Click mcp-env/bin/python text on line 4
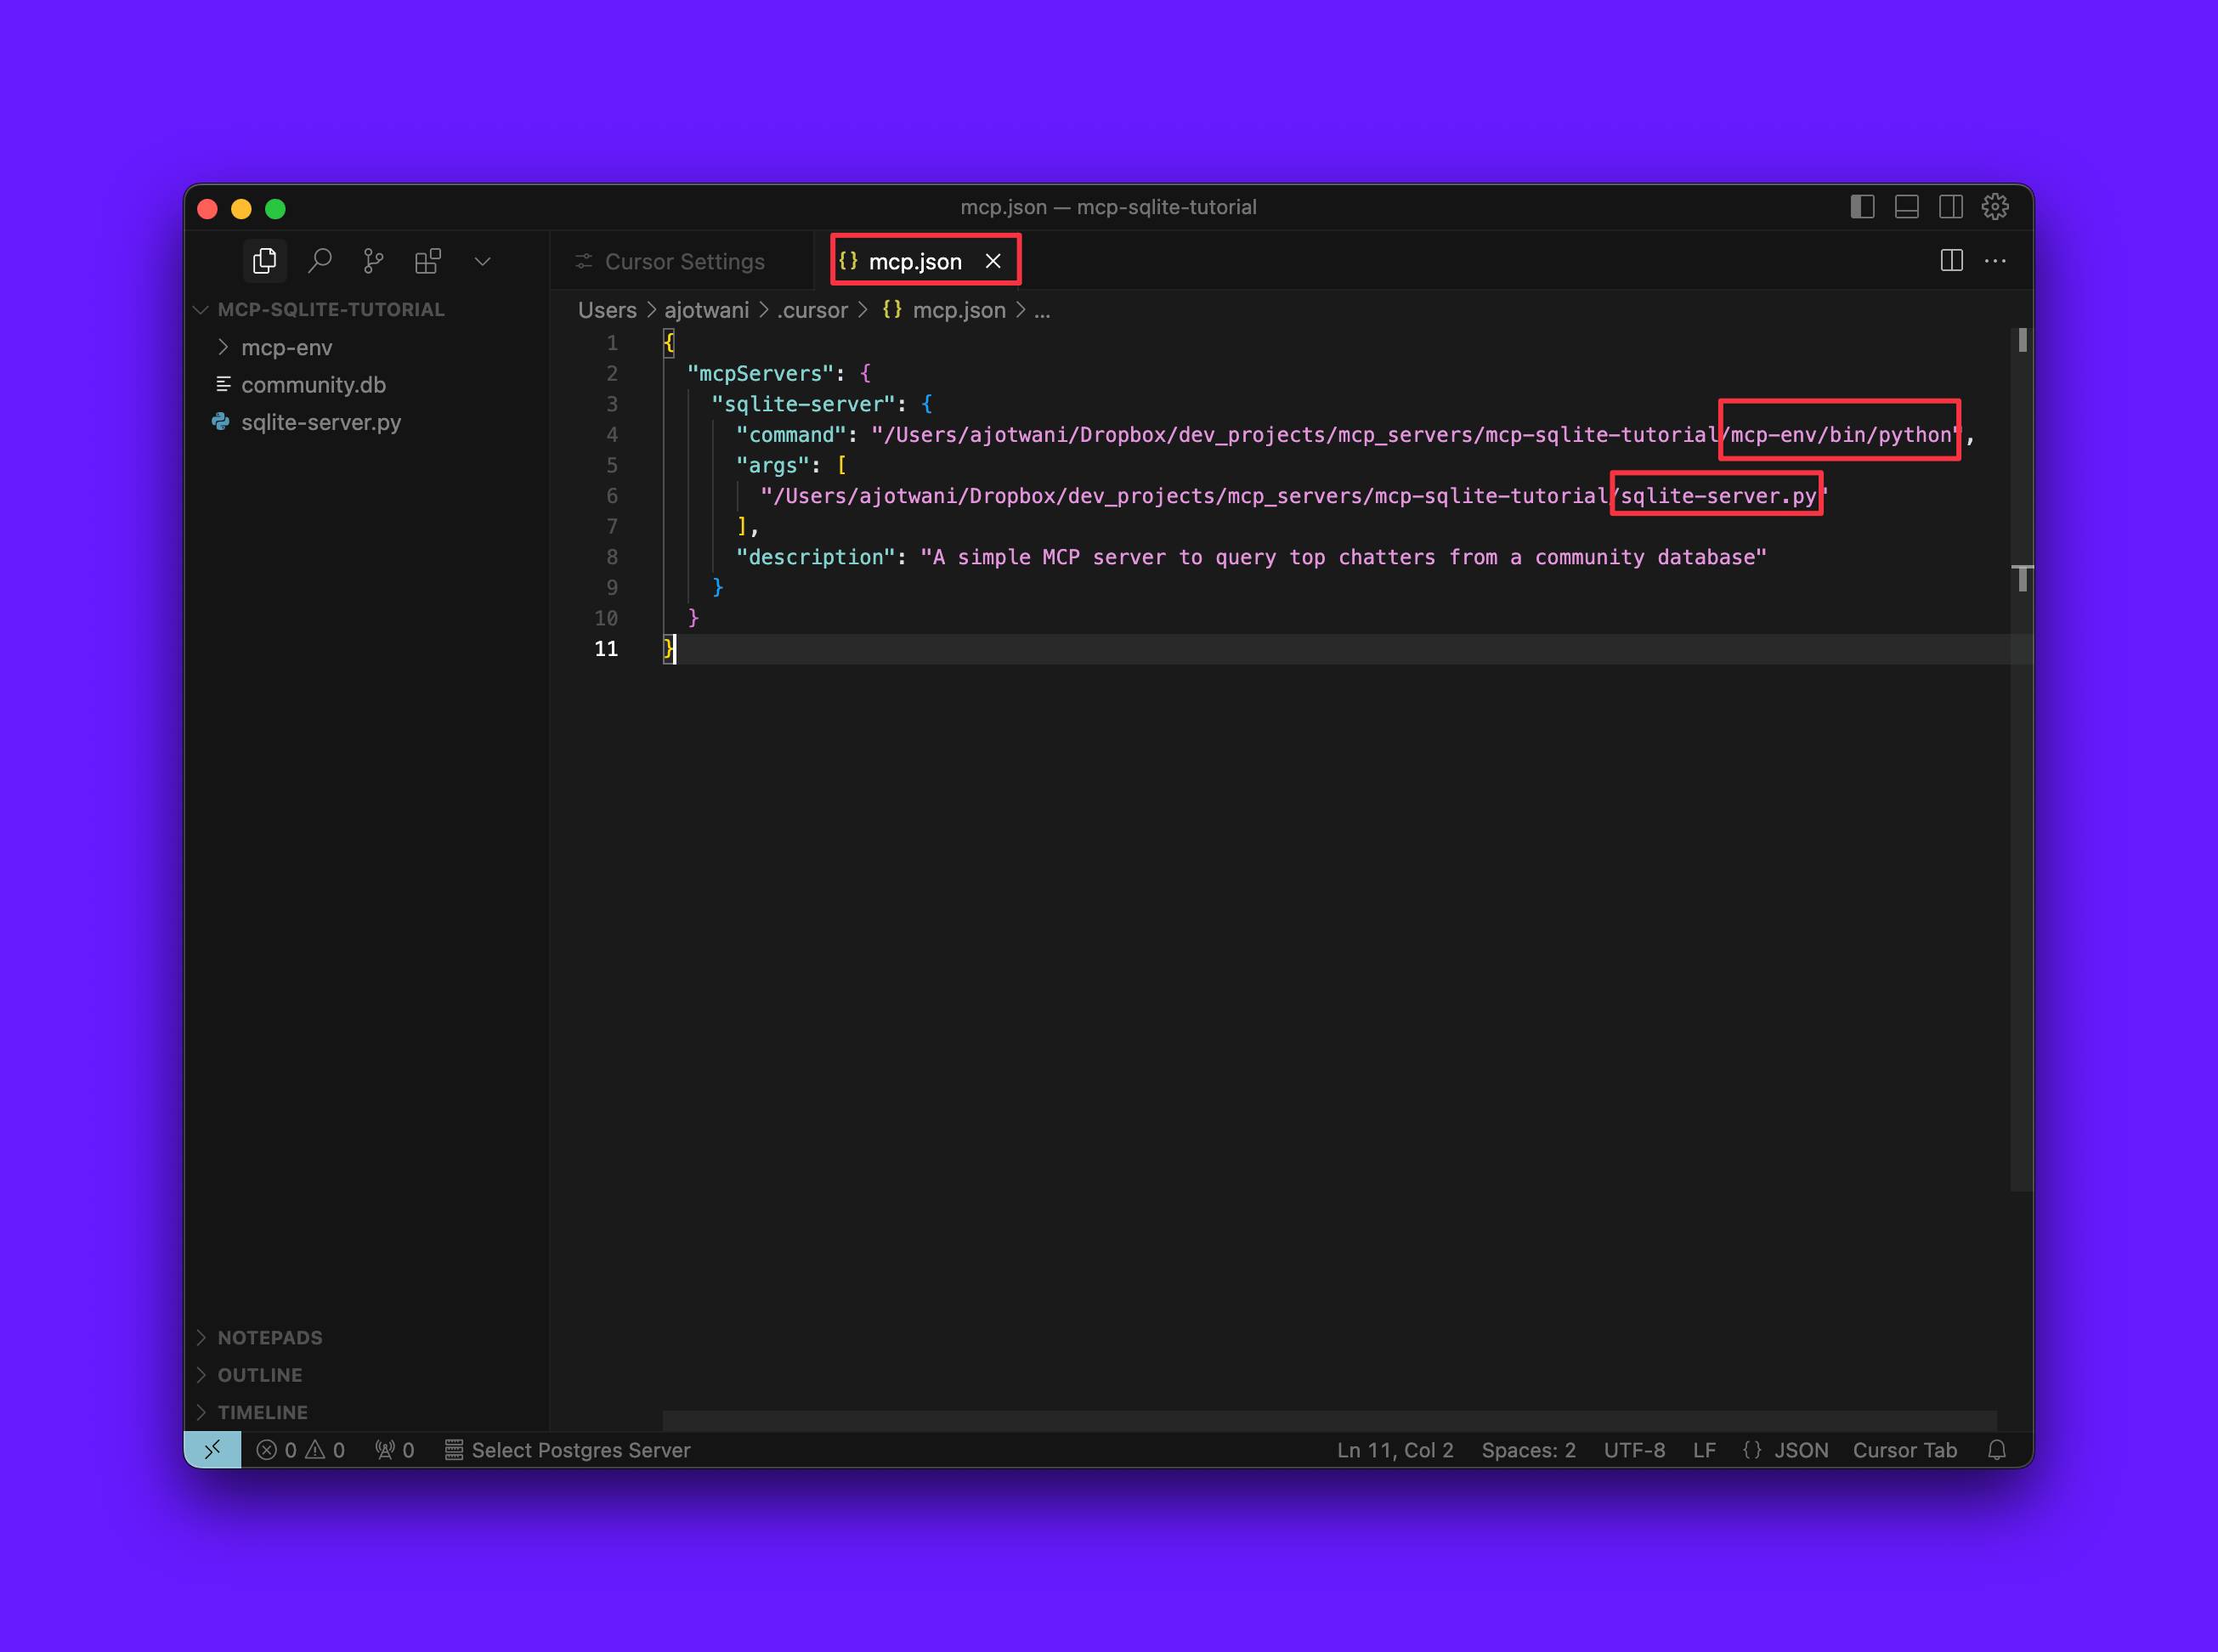The width and height of the screenshot is (2218, 1652). click(1841, 435)
